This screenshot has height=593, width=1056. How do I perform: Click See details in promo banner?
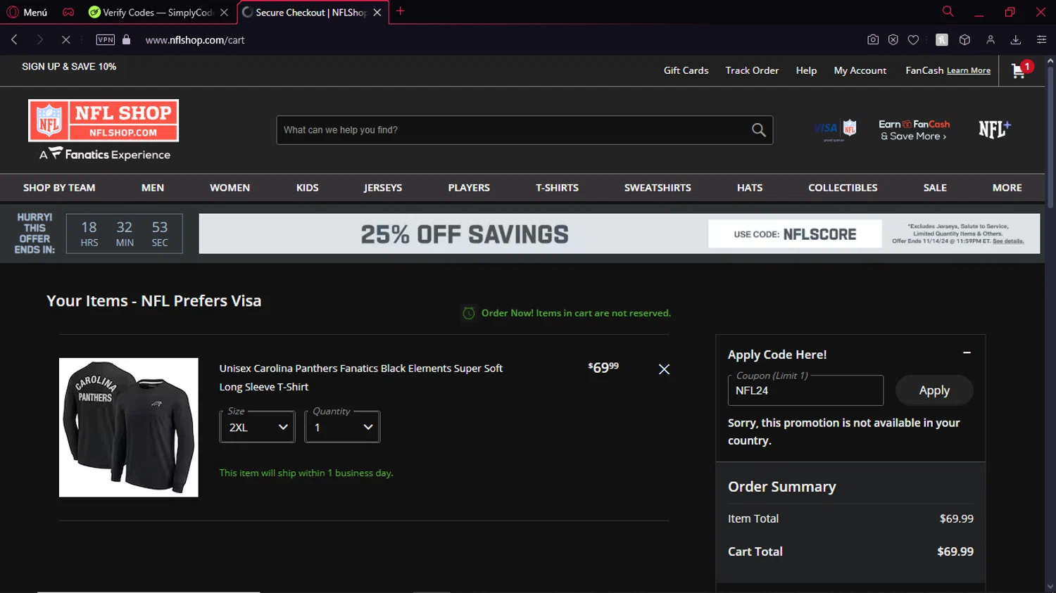tap(1008, 241)
